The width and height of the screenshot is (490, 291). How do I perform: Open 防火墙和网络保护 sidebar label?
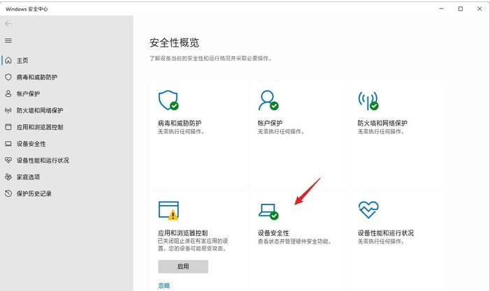40,110
